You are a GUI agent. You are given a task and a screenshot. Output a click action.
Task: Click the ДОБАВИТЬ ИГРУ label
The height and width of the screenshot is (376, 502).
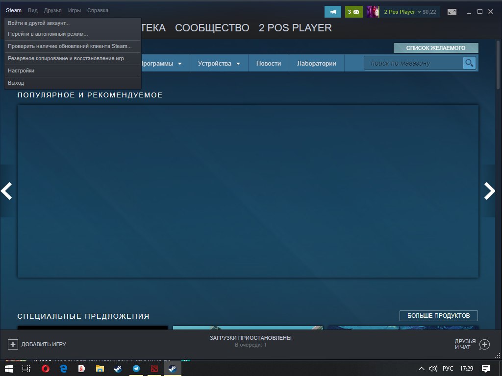44,344
